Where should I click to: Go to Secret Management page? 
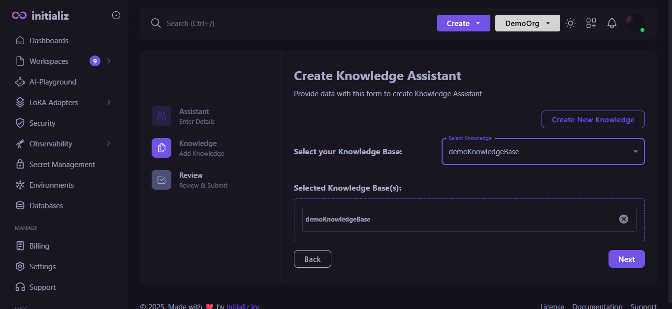point(62,165)
